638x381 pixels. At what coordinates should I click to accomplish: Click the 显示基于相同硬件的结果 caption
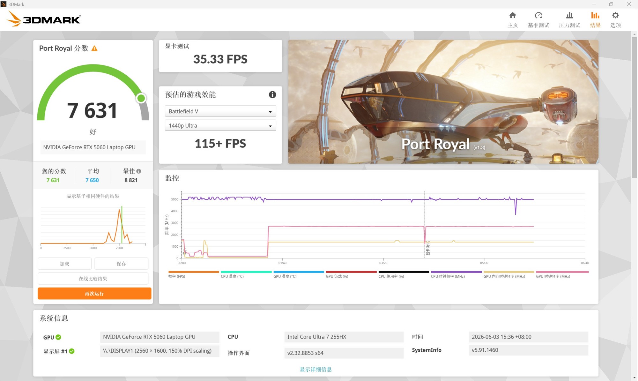point(93,196)
